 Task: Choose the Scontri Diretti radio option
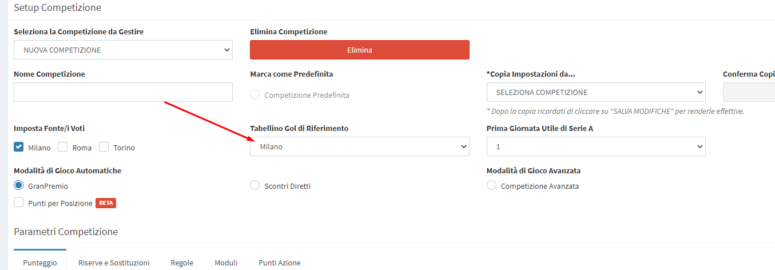(255, 185)
